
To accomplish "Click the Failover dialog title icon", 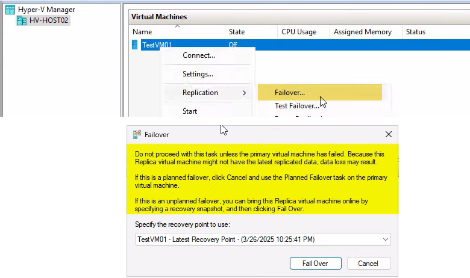I will tap(137, 134).
